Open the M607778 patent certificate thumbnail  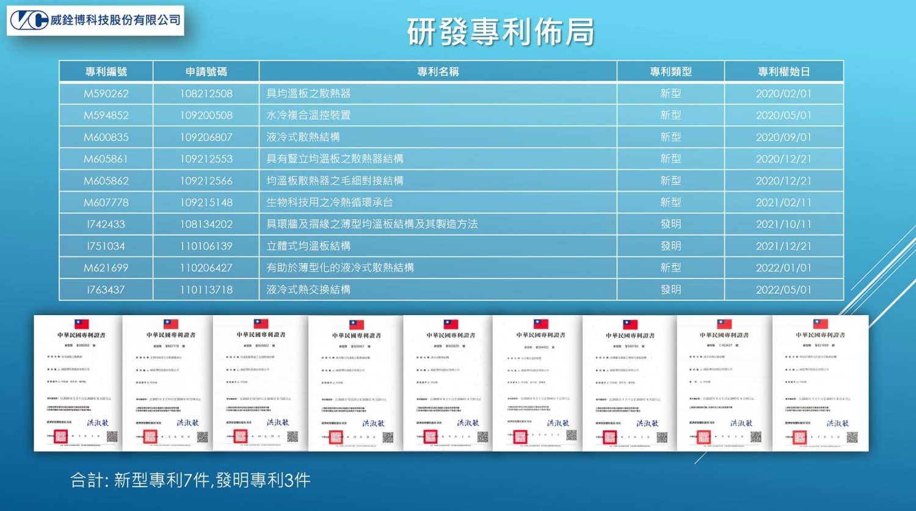[x=167, y=383]
